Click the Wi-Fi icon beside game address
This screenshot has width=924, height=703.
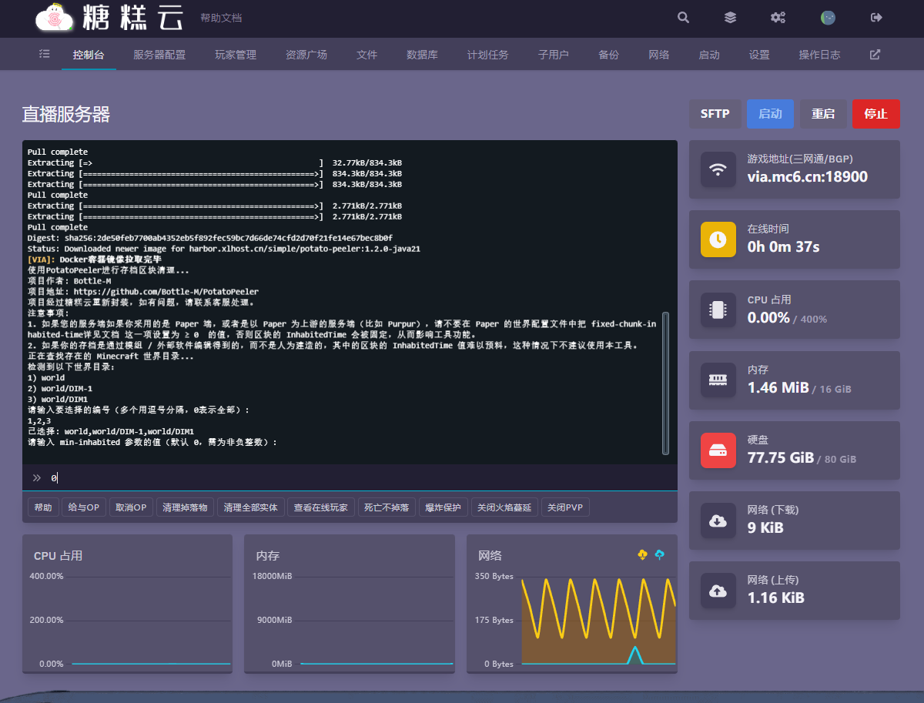718,169
